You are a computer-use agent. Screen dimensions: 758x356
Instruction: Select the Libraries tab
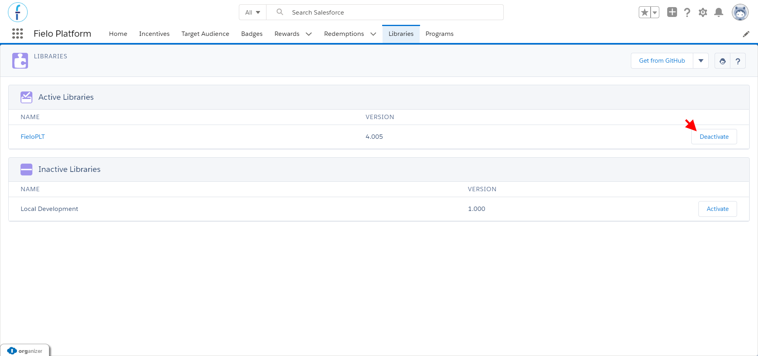(401, 34)
